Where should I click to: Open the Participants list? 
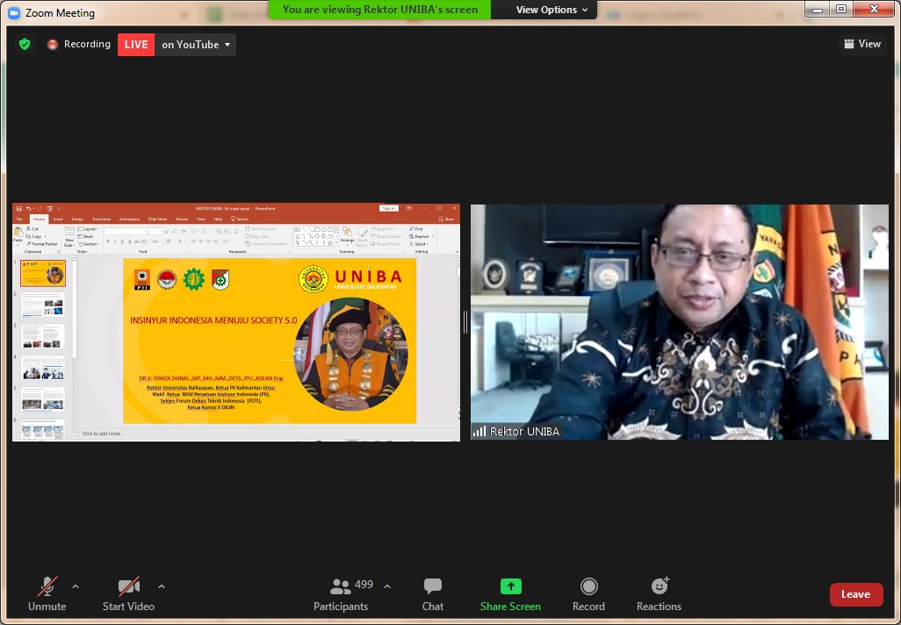[x=341, y=594]
